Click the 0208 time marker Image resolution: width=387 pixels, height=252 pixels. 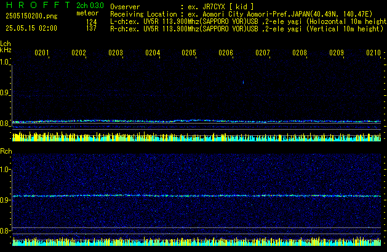pos(300,53)
